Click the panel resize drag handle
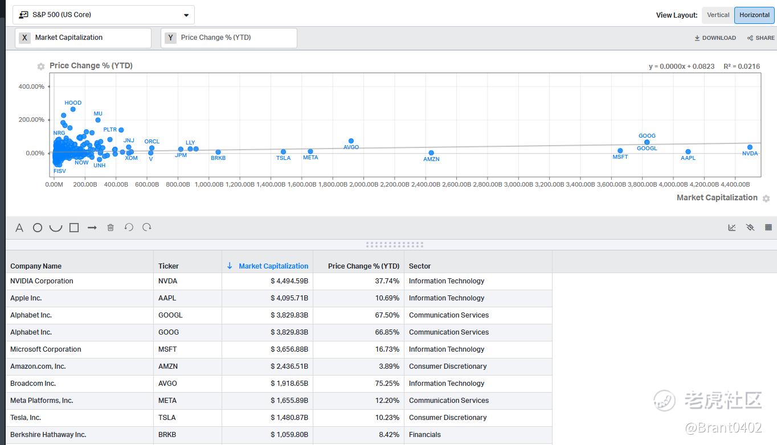 394,245
